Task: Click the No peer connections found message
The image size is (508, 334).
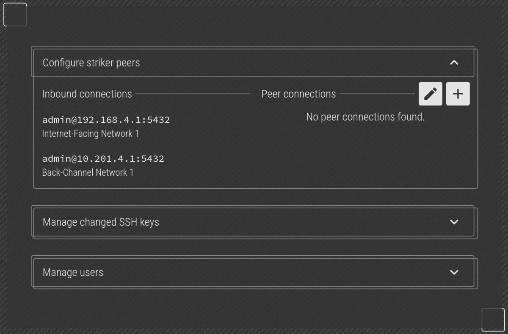Action: click(365, 117)
